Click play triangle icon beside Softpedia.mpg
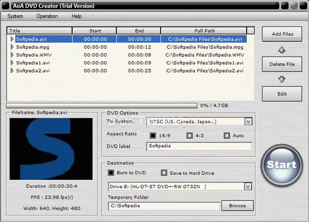Screen dimensions: 309x222 [x=12, y=47]
